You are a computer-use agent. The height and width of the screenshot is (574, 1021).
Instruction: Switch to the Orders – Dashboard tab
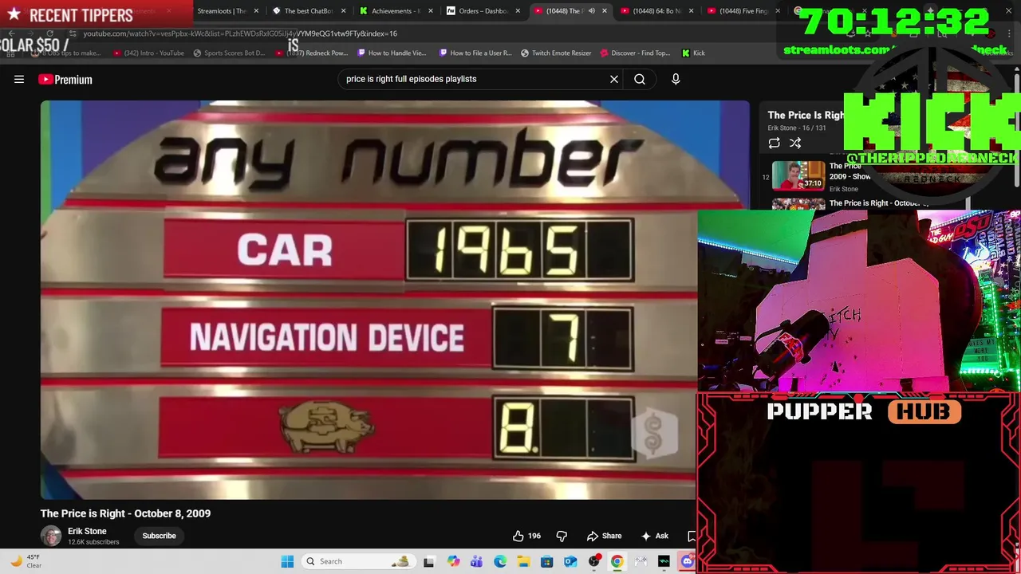click(x=477, y=11)
